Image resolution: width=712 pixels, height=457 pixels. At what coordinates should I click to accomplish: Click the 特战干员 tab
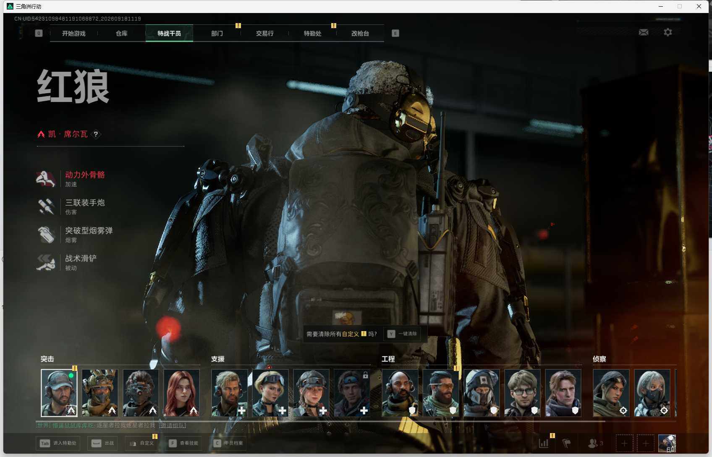point(169,33)
